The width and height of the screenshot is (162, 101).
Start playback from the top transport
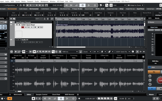pos(89,5)
